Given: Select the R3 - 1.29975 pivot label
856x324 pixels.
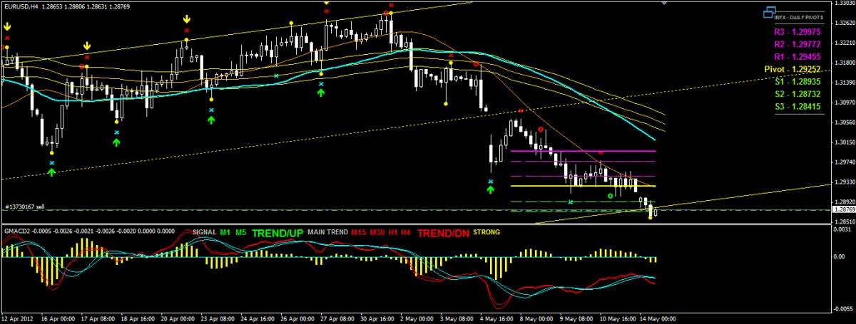Looking at the screenshot, I should pos(797,31).
